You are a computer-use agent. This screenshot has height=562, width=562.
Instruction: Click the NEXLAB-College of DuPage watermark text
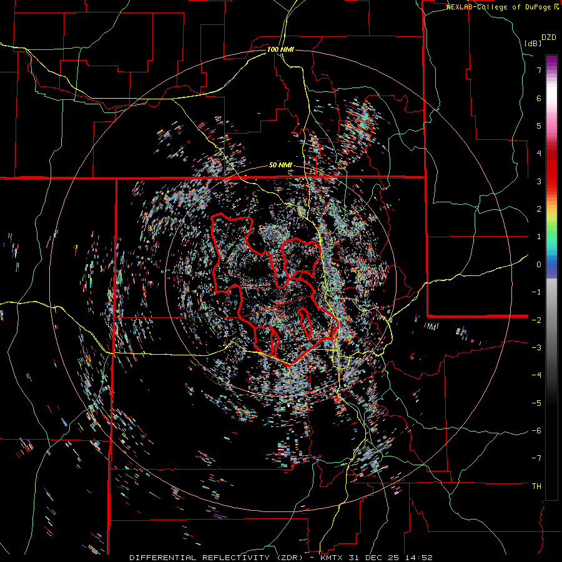[502, 7]
